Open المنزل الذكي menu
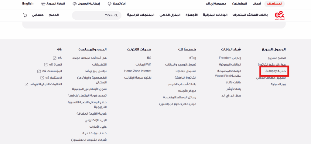This screenshot has width=311, height=144. (x=170, y=15)
